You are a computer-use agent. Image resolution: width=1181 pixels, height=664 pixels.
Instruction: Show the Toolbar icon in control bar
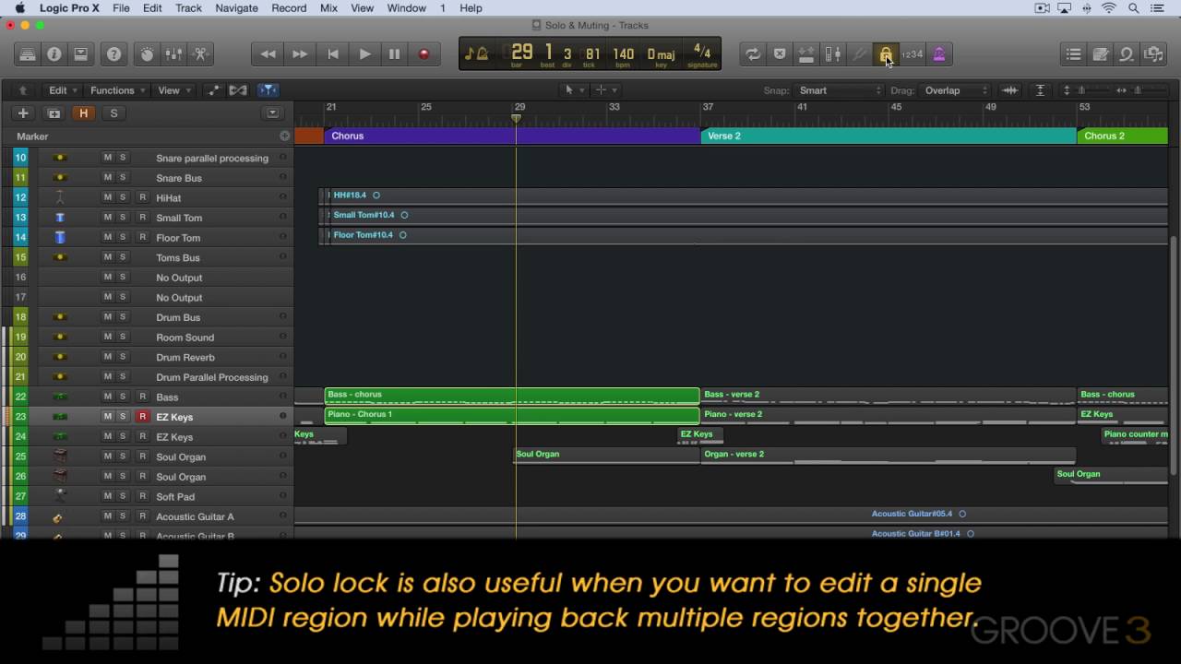[80, 54]
